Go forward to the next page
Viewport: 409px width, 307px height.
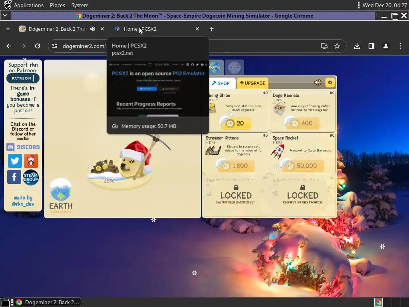(23, 46)
